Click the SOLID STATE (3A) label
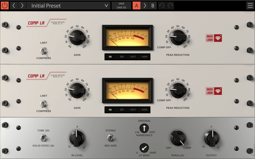The width and height of the screenshot is (255, 159). 43,146
